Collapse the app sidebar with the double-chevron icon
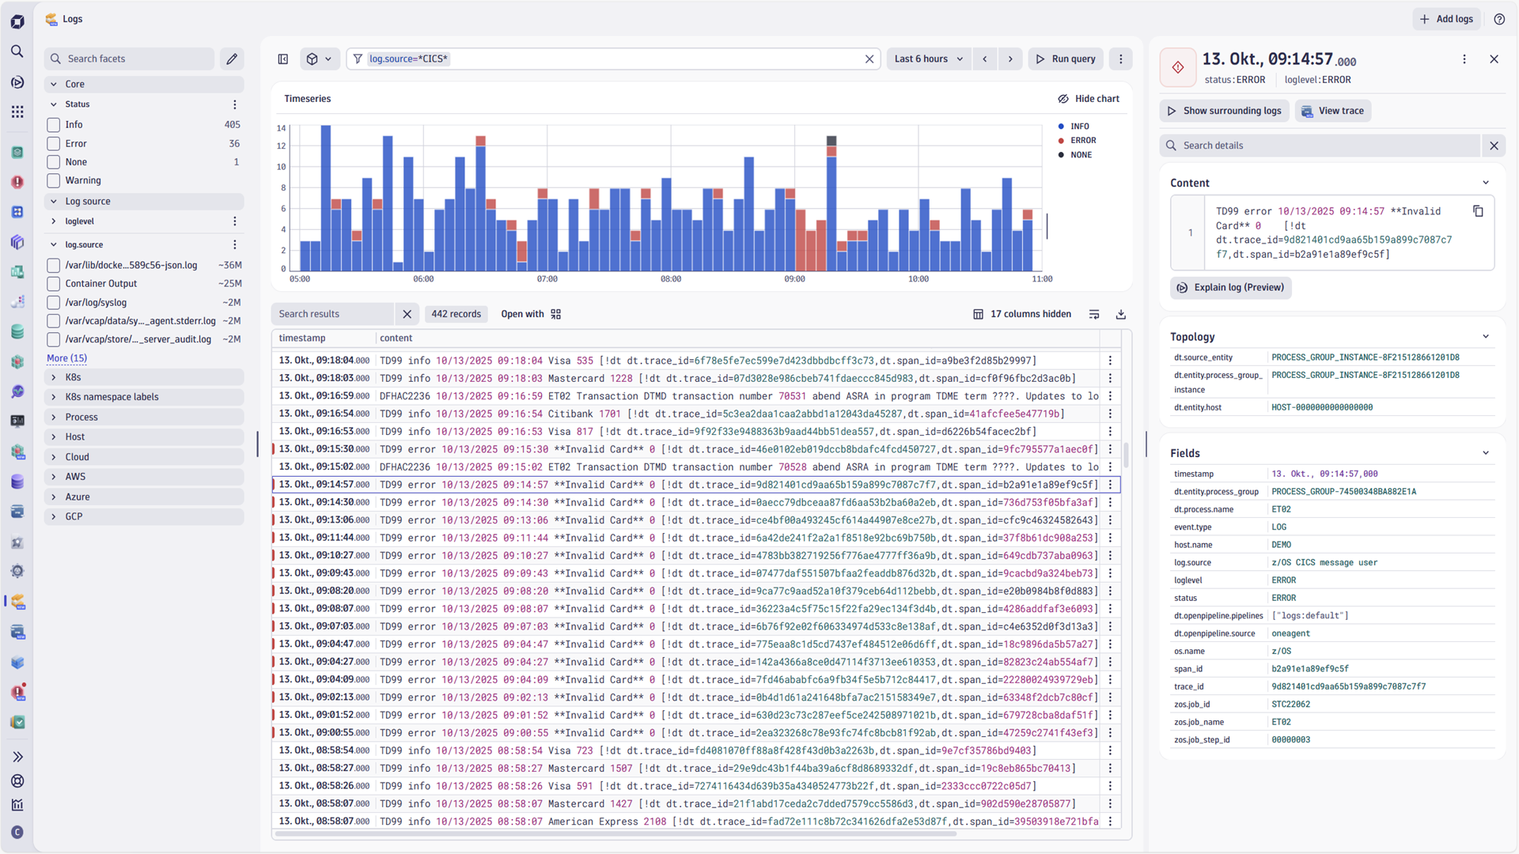The width and height of the screenshot is (1519, 854). [17, 757]
